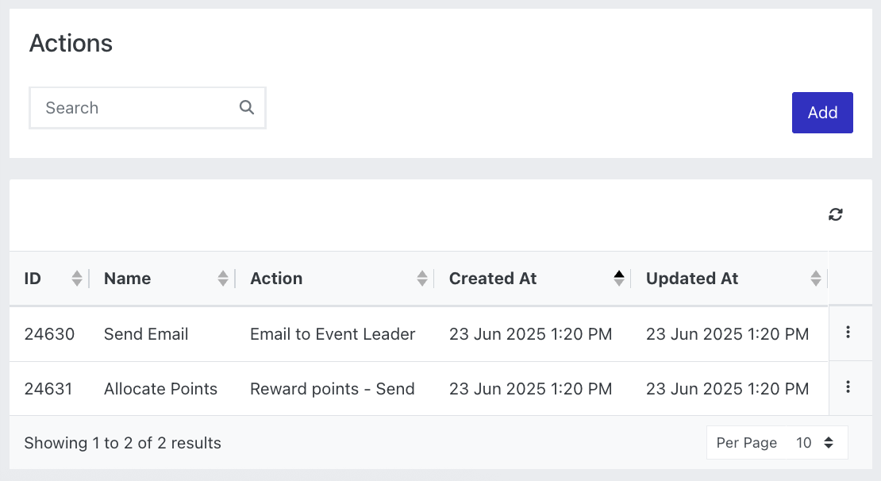Screen dimensions: 881x481
Task: Focus the Search input field
Action: 147,108
